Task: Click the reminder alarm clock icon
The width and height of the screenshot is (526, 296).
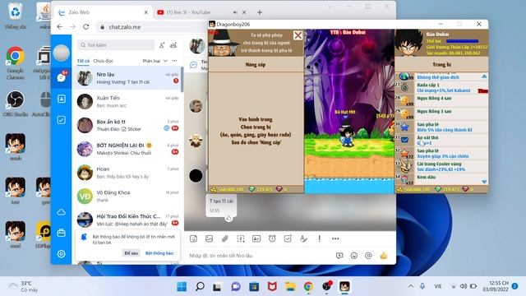Action: (x=272, y=238)
